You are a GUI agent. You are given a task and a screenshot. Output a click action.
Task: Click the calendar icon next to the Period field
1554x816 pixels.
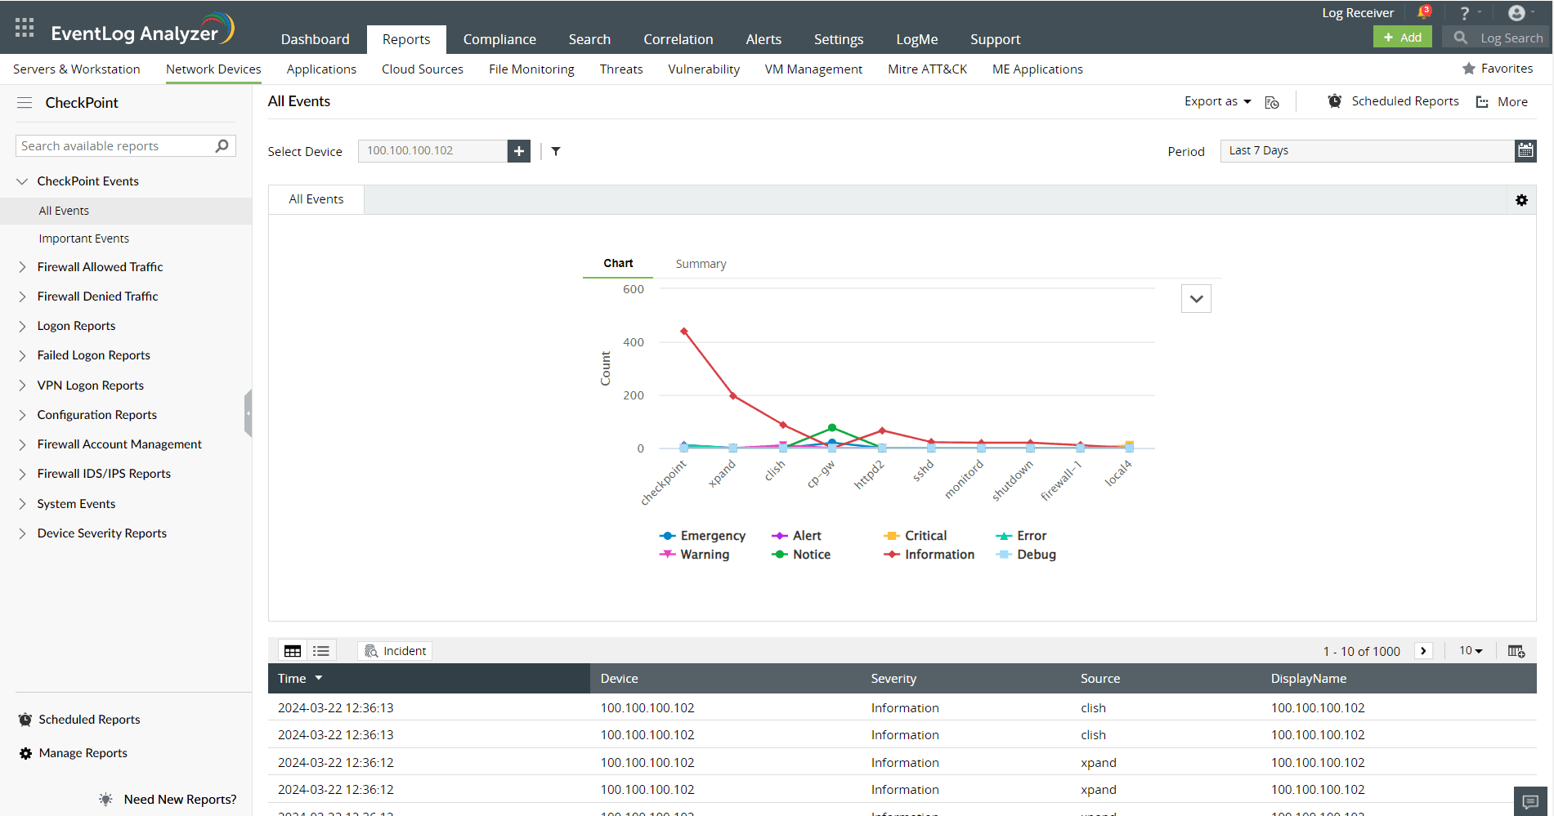coord(1525,150)
